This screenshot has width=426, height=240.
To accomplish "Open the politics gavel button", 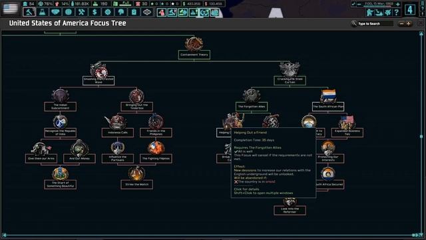I will tap(29, 12).
